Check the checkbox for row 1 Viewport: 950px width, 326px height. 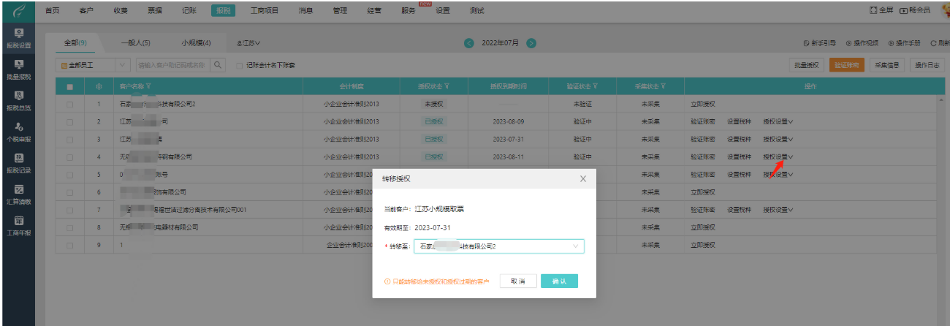coord(70,105)
